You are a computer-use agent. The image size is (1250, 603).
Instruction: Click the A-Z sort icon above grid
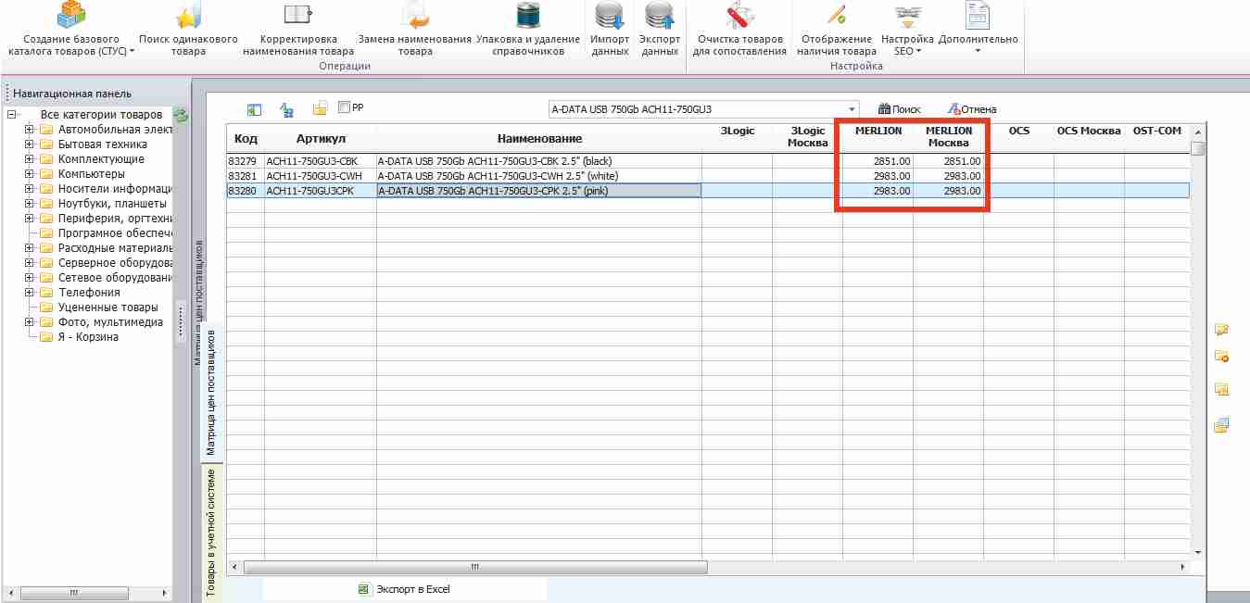click(x=287, y=109)
